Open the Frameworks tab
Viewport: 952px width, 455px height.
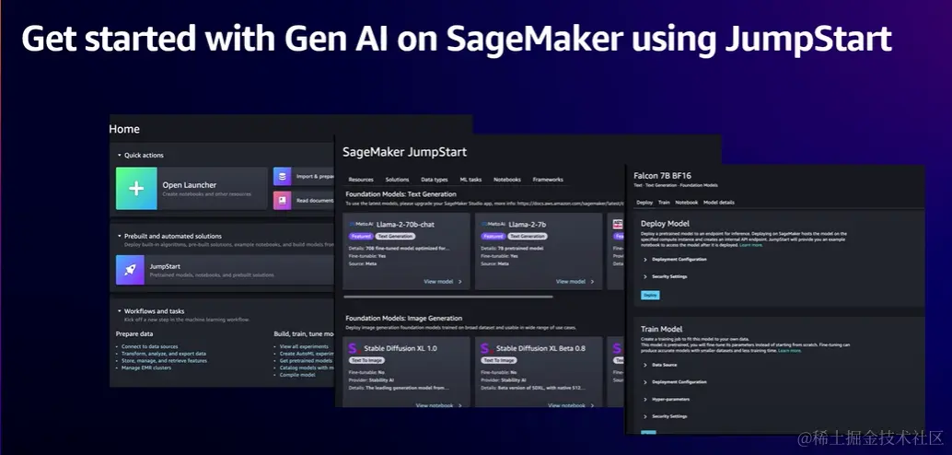[548, 180]
